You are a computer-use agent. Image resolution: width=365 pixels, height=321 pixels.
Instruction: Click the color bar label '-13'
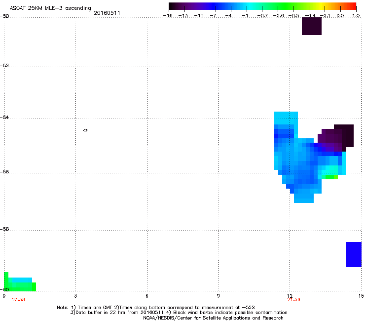pyautogui.click(x=183, y=16)
